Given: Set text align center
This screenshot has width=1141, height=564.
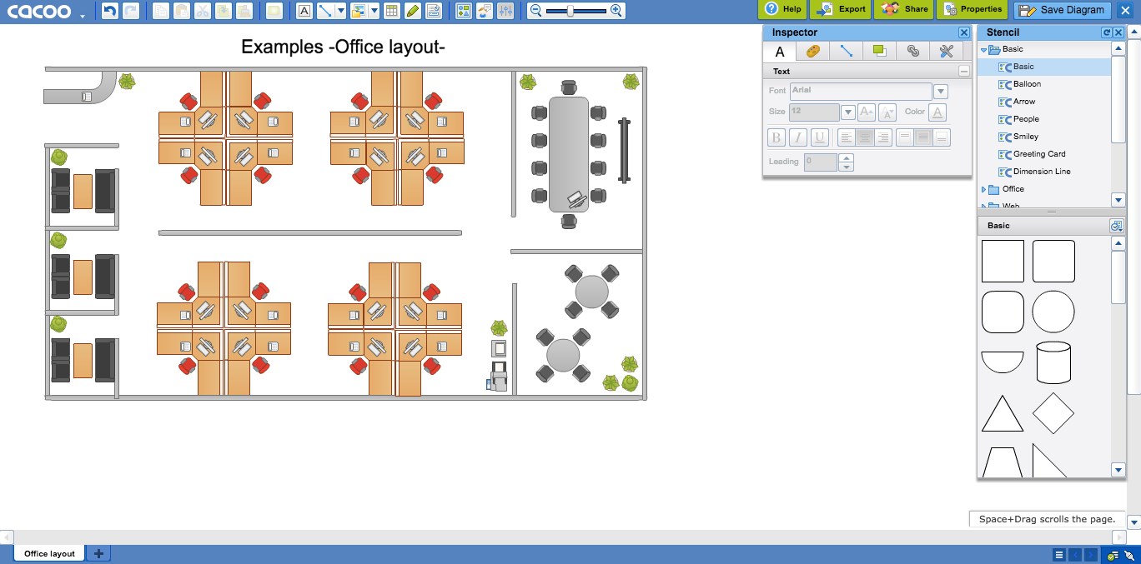Looking at the screenshot, I should [865, 137].
